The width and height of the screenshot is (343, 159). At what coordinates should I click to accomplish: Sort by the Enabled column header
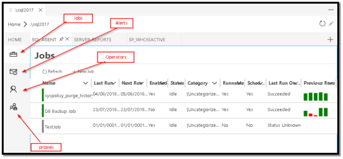tap(158, 83)
